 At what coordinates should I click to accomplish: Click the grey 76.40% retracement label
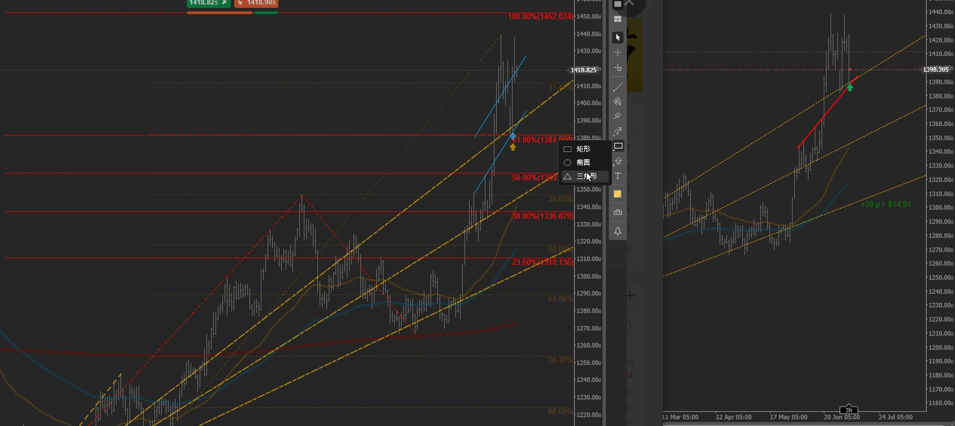click(560, 360)
